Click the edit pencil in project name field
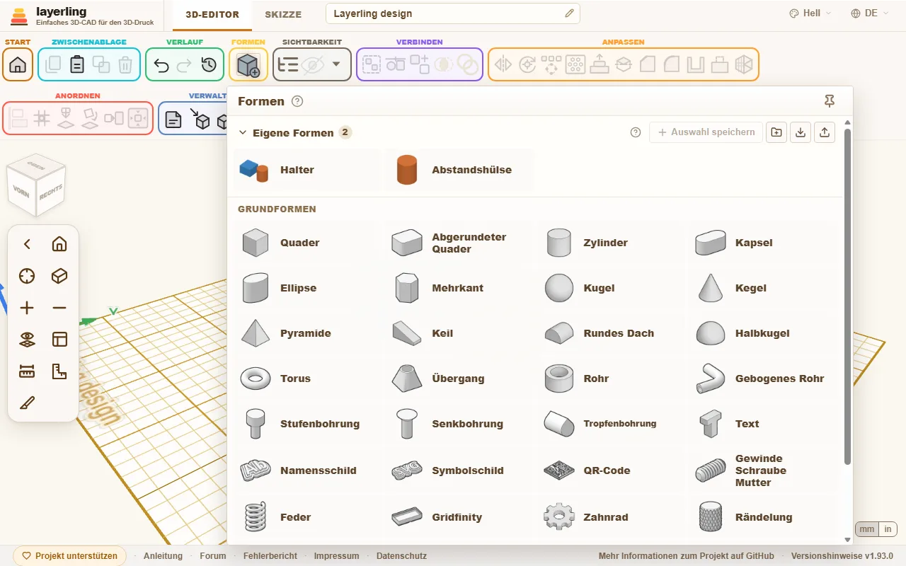This screenshot has width=906, height=566. click(569, 13)
